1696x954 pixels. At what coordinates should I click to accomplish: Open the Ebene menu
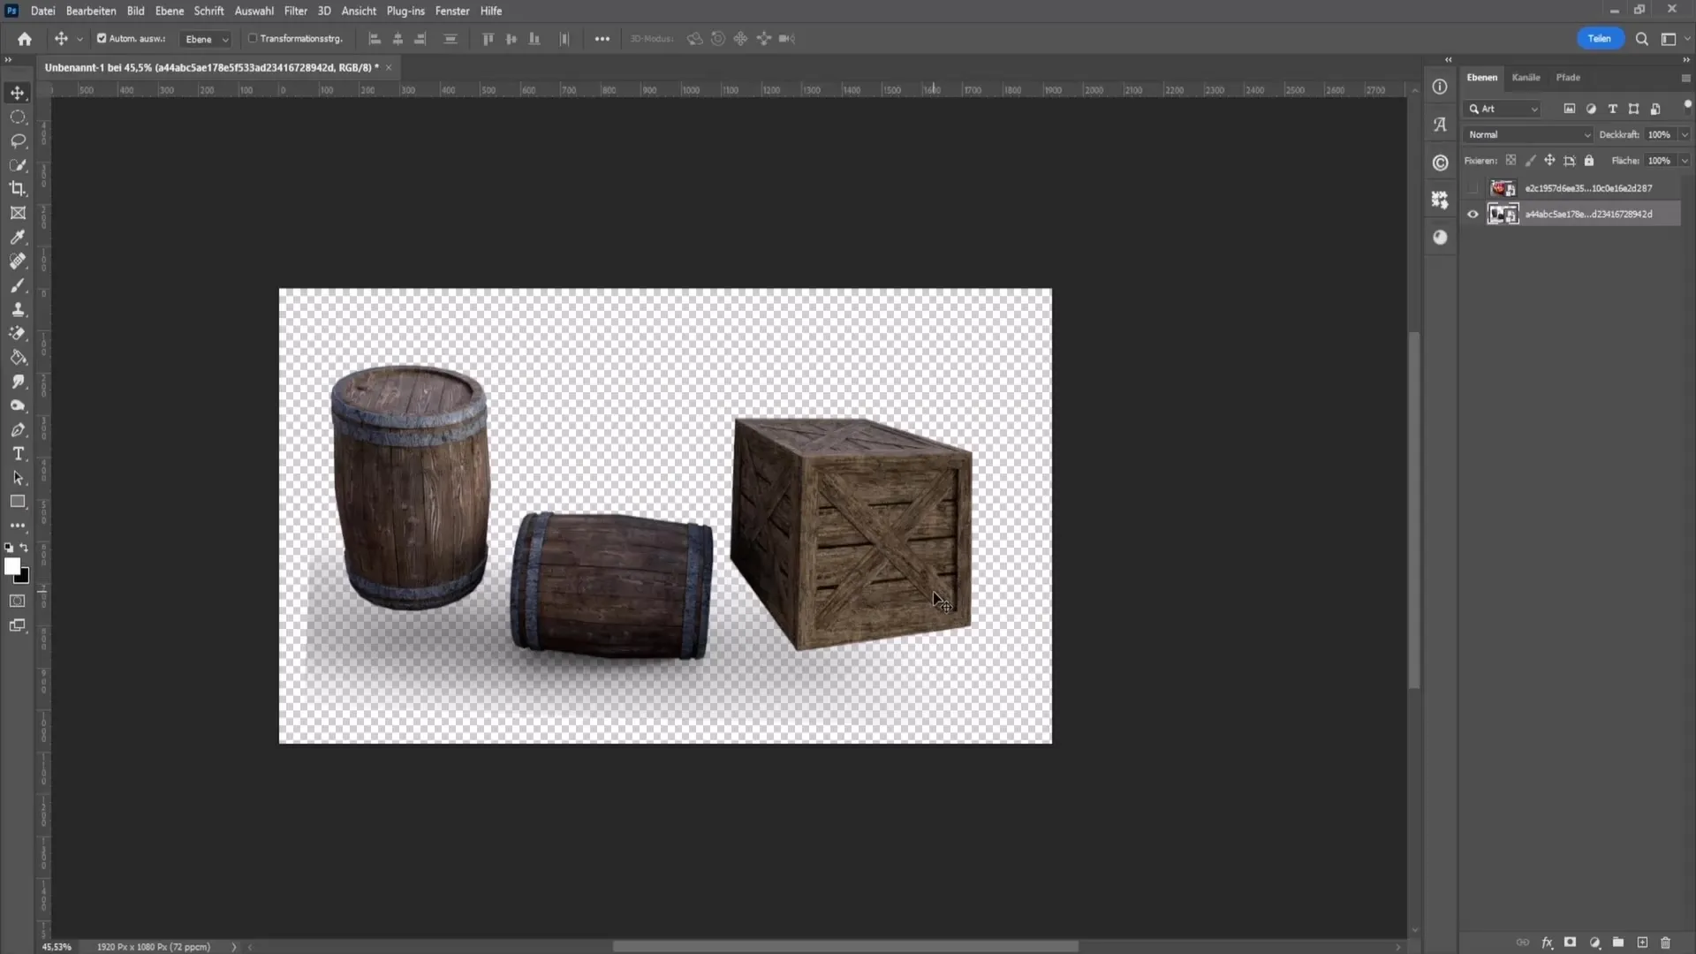tap(170, 11)
